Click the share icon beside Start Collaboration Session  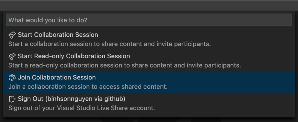(12, 35)
